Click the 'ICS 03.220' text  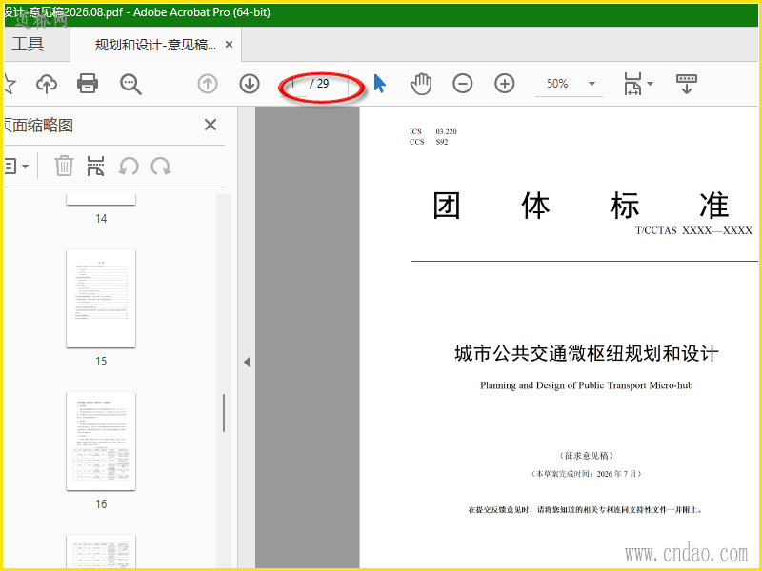coord(433,131)
